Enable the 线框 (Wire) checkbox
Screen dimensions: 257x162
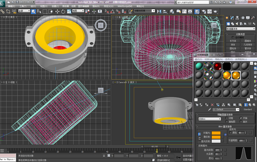[226, 118]
